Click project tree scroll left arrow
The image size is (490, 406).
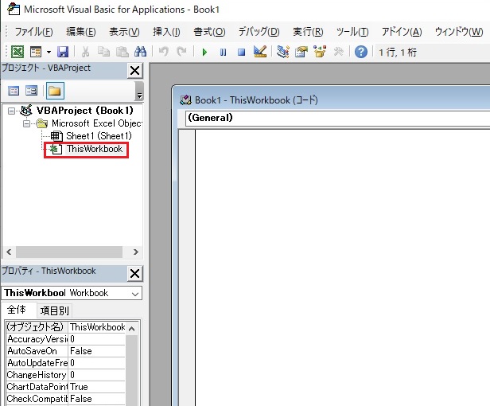click(x=9, y=252)
